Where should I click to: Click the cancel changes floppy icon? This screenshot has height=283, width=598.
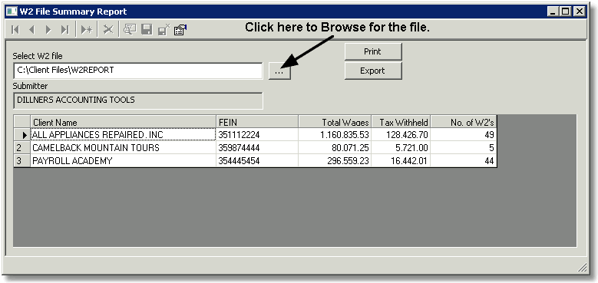coord(164,30)
